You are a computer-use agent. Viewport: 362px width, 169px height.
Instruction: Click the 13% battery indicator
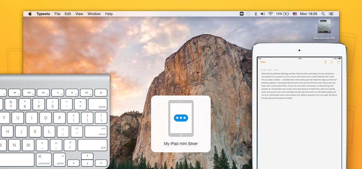pos(282,14)
